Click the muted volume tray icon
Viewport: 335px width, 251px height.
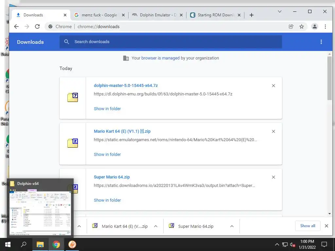(292, 244)
